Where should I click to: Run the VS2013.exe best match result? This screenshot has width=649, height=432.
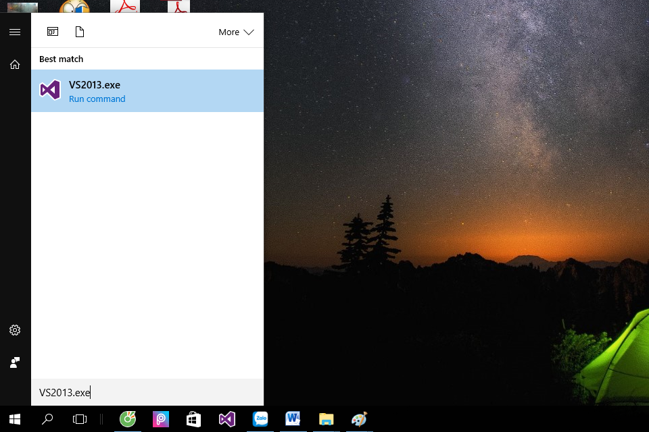tap(147, 91)
